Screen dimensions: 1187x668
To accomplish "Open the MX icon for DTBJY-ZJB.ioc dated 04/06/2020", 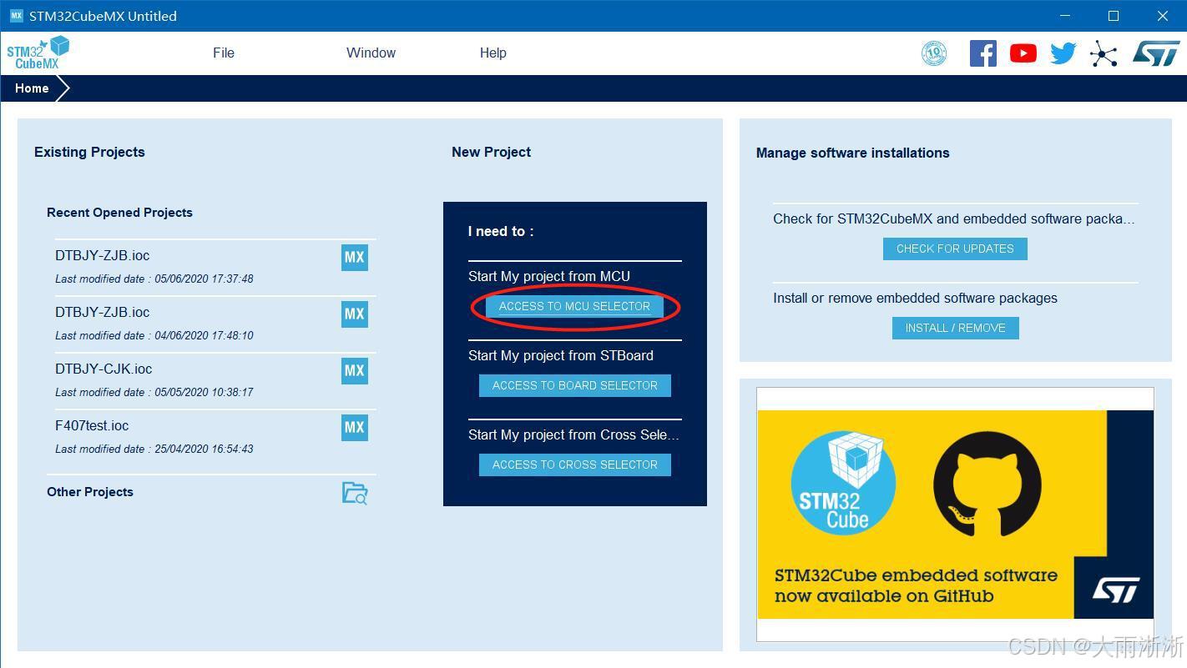I will pyautogui.click(x=355, y=314).
